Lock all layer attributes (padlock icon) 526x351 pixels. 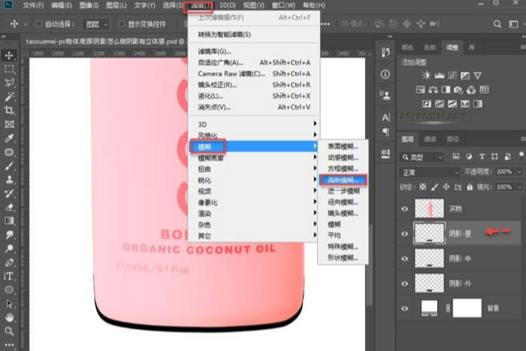(x=470, y=187)
